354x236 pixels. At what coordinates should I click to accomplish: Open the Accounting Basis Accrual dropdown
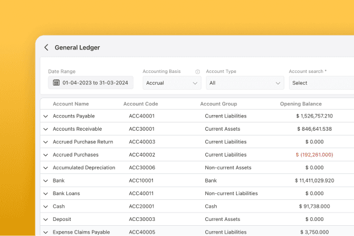tap(172, 83)
